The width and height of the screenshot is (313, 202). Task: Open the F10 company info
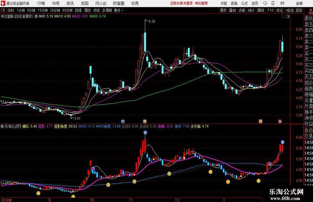click(x=270, y=10)
